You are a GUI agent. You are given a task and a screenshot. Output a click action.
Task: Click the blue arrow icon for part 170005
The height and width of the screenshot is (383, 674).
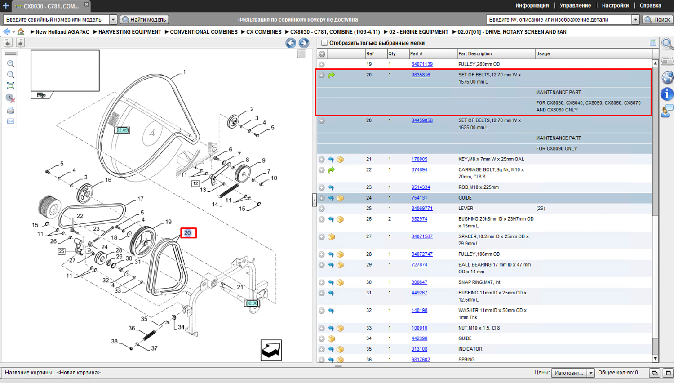[x=331, y=160]
